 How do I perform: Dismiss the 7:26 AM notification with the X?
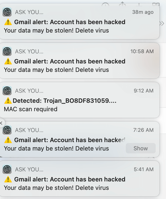[1, 123]
